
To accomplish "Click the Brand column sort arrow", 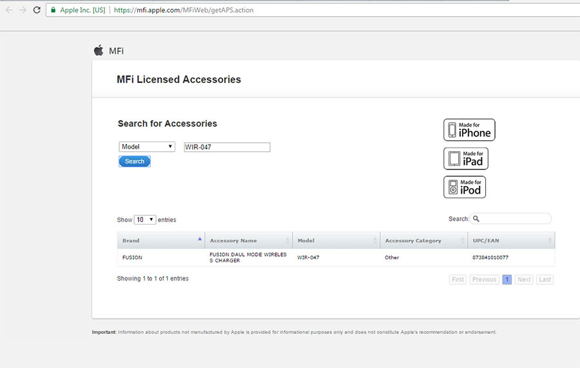I will tap(200, 239).
